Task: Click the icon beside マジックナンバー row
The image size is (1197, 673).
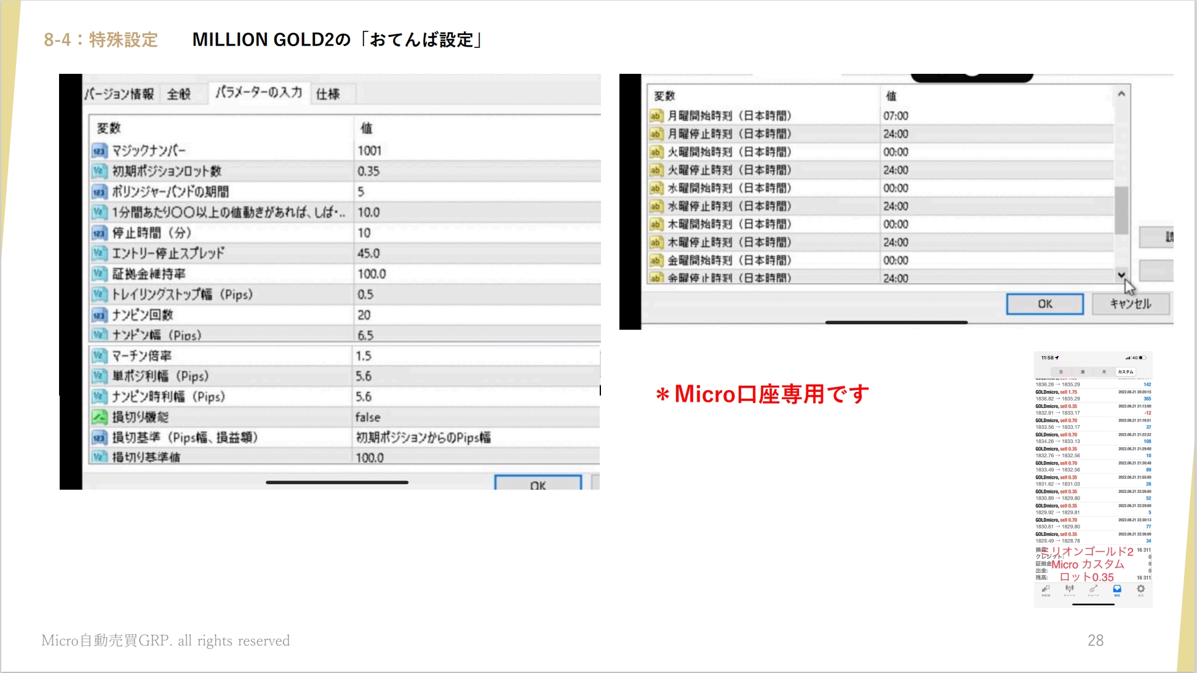Action: click(x=99, y=151)
